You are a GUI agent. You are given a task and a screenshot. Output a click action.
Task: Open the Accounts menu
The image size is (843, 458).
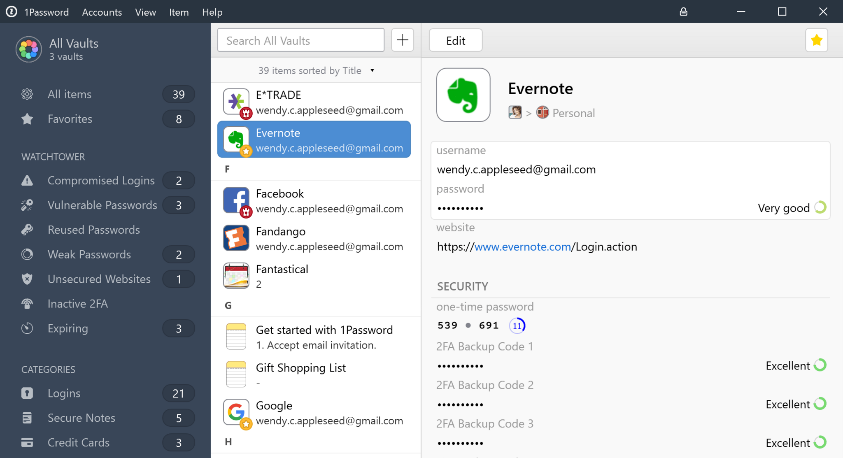tap(102, 12)
